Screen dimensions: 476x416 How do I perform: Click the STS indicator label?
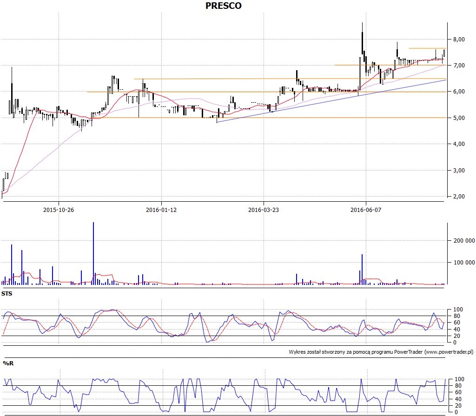(x=7, y=294)
